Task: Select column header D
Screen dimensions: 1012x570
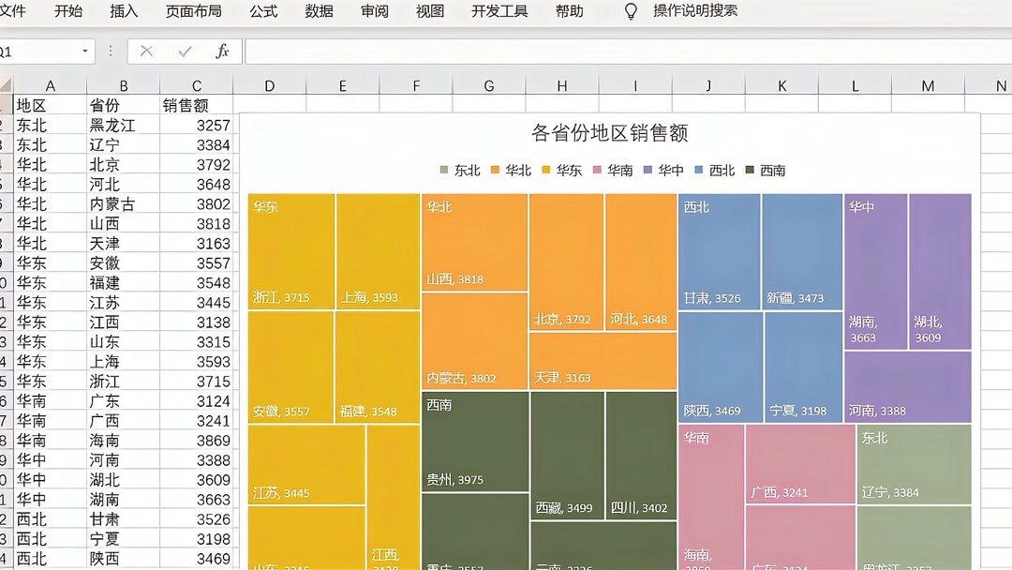Action: tap(269, 85)
